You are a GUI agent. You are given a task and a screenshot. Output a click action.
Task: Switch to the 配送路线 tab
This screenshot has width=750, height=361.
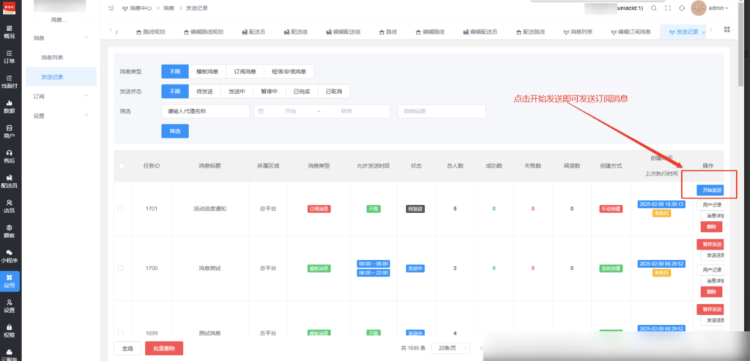[x=530, y=32]
